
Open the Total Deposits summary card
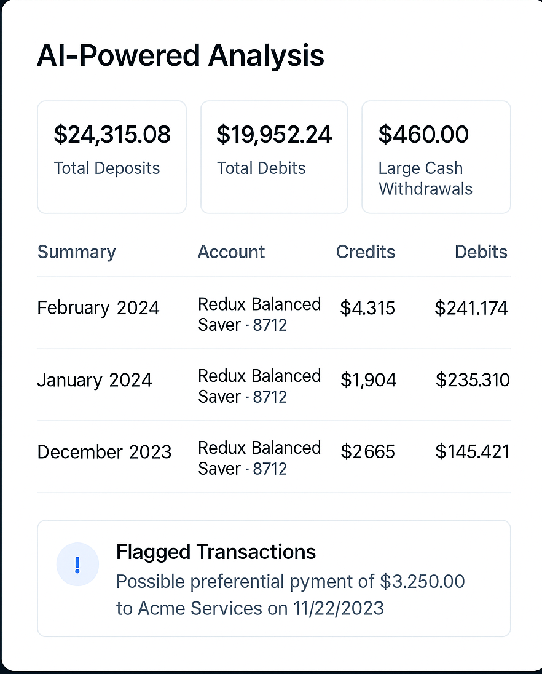[112, 157]
